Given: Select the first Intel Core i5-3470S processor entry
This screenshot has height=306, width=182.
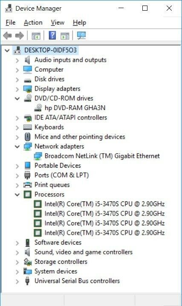Looking at the screenshot, I should 104,204.
